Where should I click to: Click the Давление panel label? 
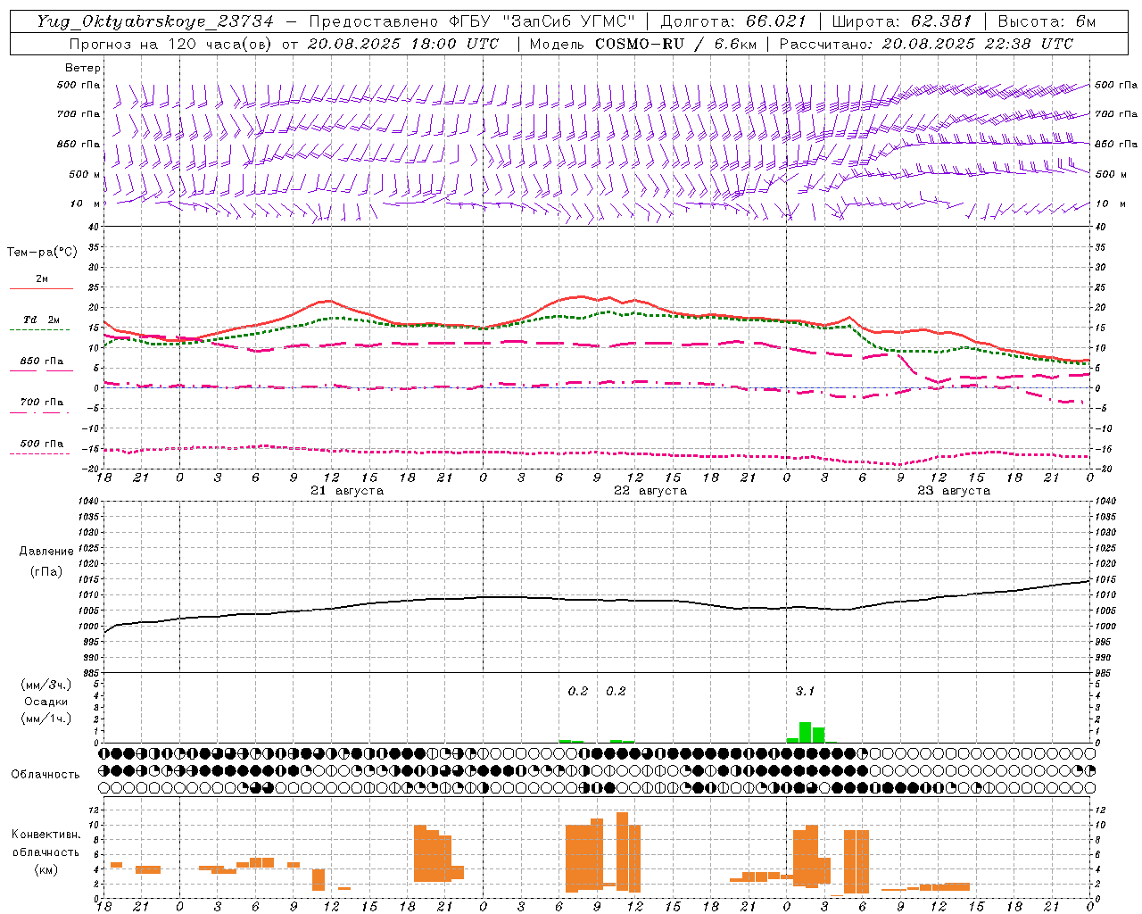coord(46,552)
